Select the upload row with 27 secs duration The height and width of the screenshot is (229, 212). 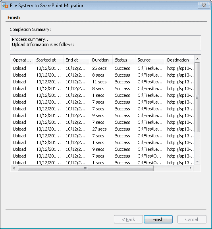point(102,129)
